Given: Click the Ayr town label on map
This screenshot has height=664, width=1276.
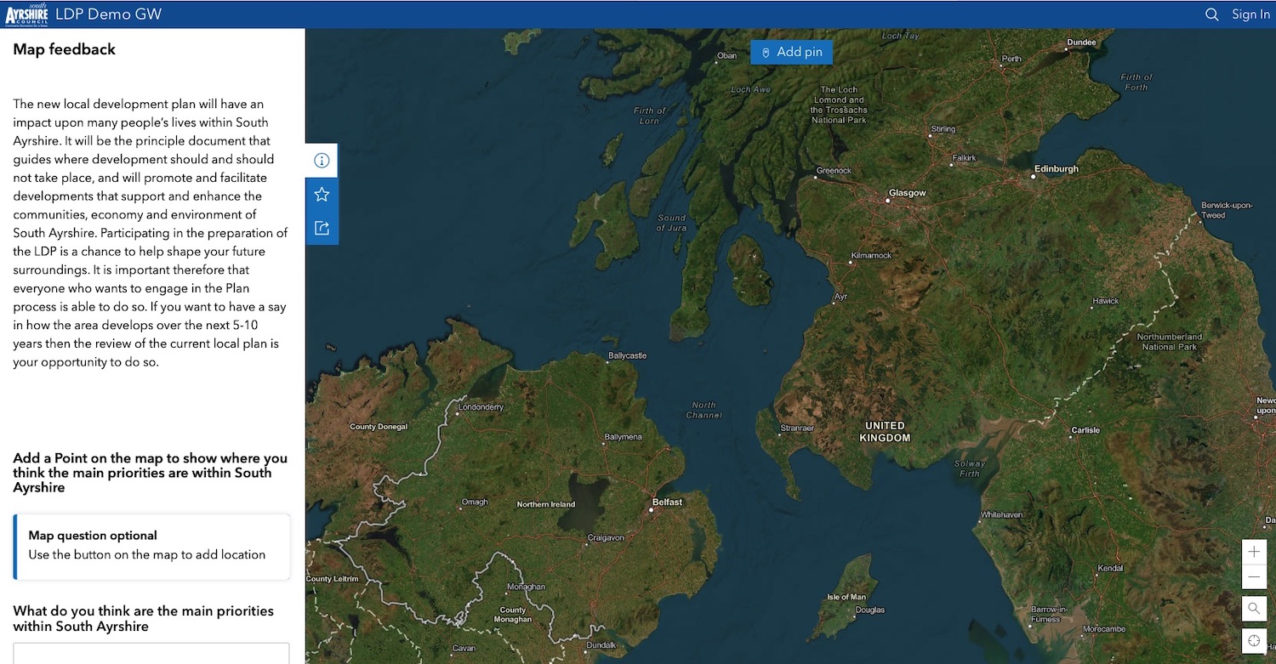Looking at the screenshot, I should [840, 297].
